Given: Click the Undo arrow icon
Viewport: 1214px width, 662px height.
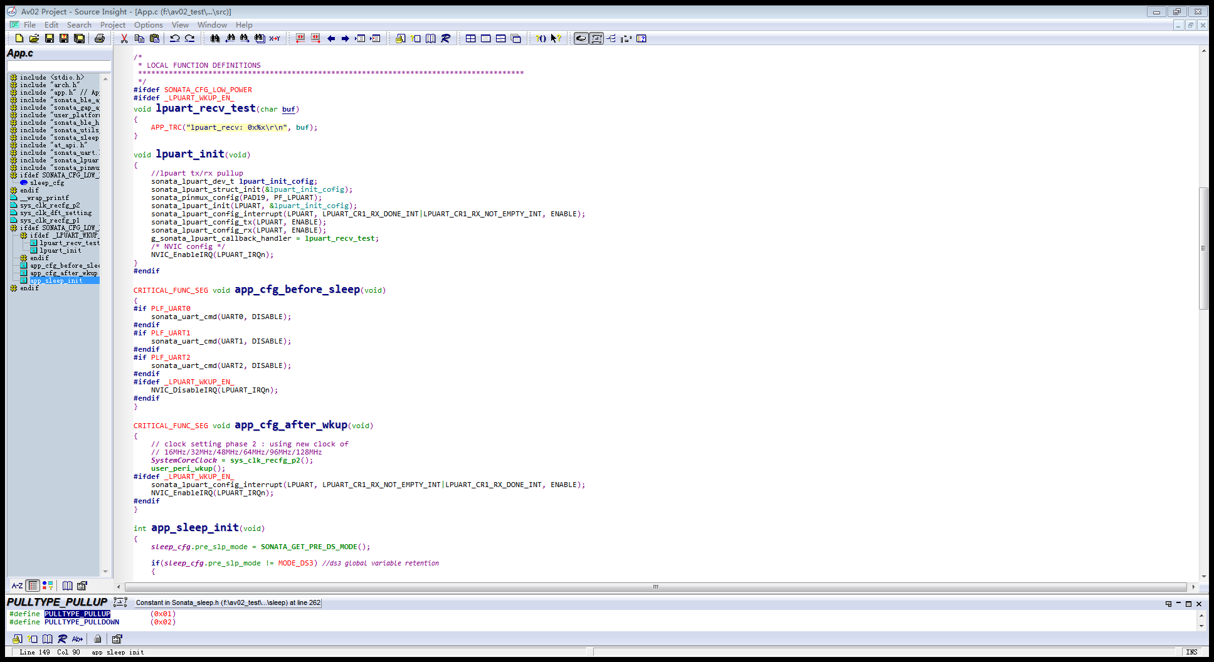Looking at the screenshot, I should pos(175,38).
